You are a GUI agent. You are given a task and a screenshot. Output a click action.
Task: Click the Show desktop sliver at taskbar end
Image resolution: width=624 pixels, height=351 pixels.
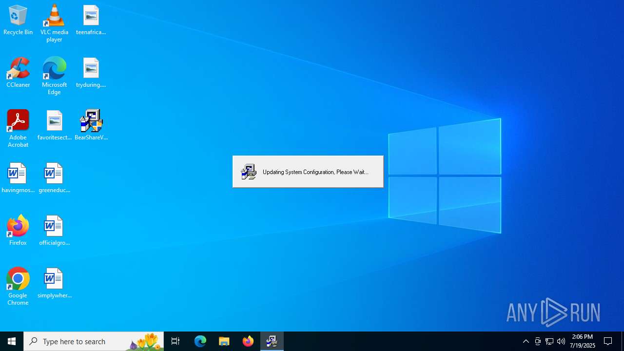(623, 341)
